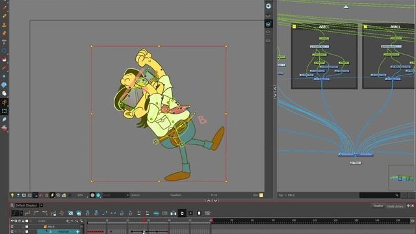Switch to the Node Library tab
The width and height of the screenshot is (416, 234).
pyautogui.click(x=395, y=206)
